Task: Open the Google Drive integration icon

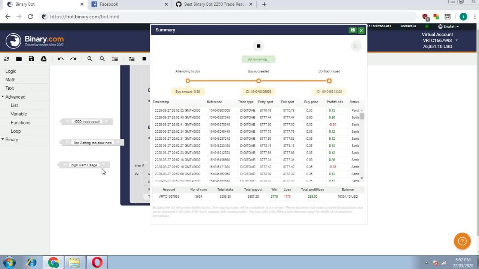Action: pyautogui.click(x=44, y=59)
